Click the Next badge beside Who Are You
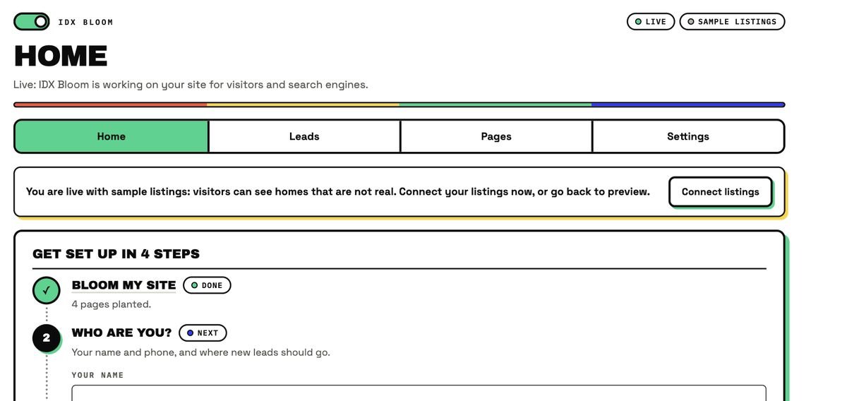The height and width of the screenshot is (401, 847). coord(203,333)
